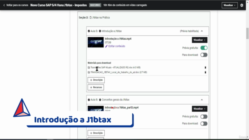Collapse the Aula 5 lecture panel
Viewport: 249px width, 140px height.
tap(202, 31)
